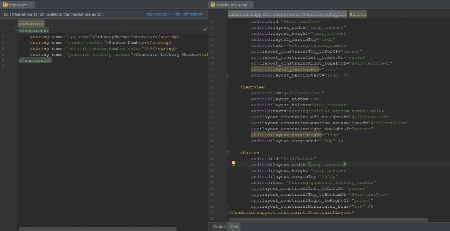Image resolution: width=450 pixels, height=231 pixels.
Task: Close the activity_main.xml tab
Action: tap(250, 5)
